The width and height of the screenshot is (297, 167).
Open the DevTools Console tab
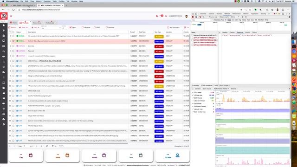pyautogui.click(x=211, y=14)
